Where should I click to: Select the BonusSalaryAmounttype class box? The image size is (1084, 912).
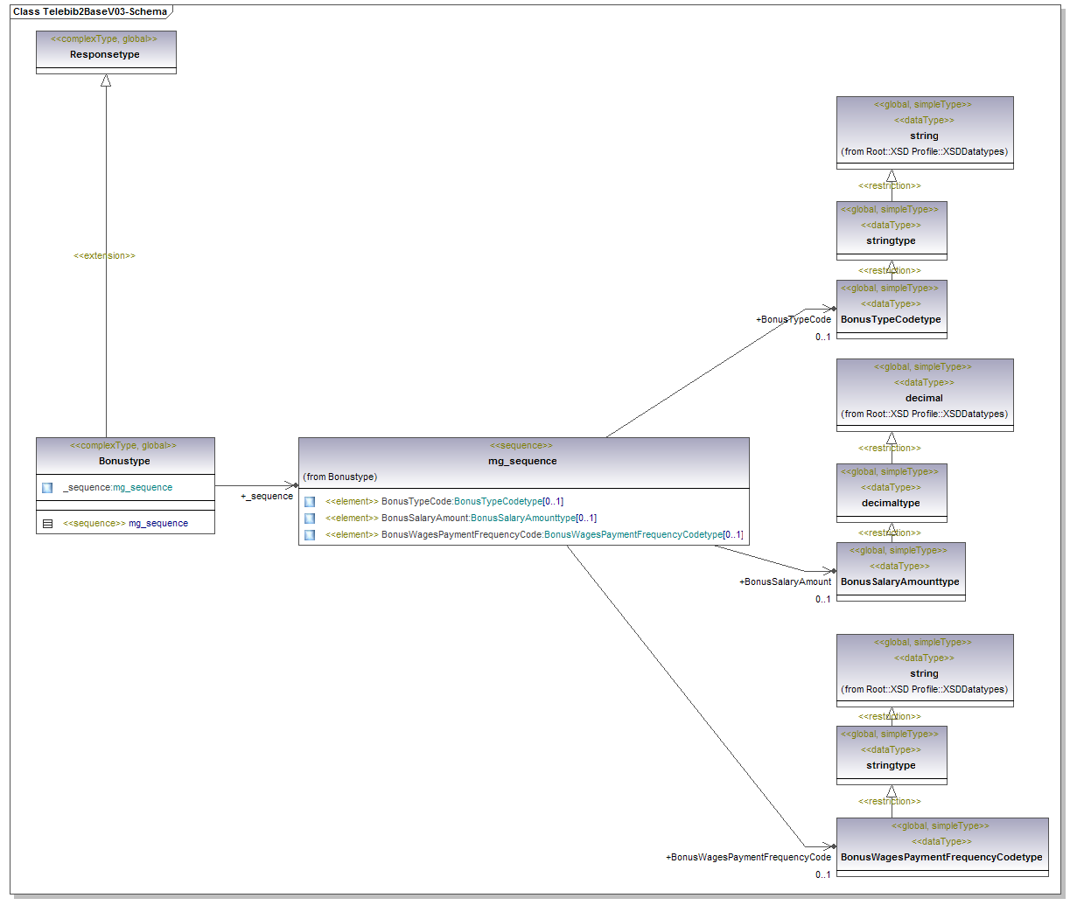click(900, 572)
